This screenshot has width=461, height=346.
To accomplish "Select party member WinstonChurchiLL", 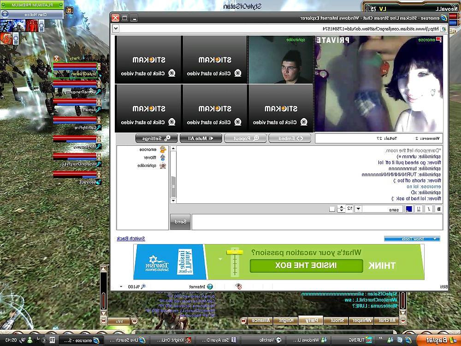I will pyautogui.click(x=77, y=160).
